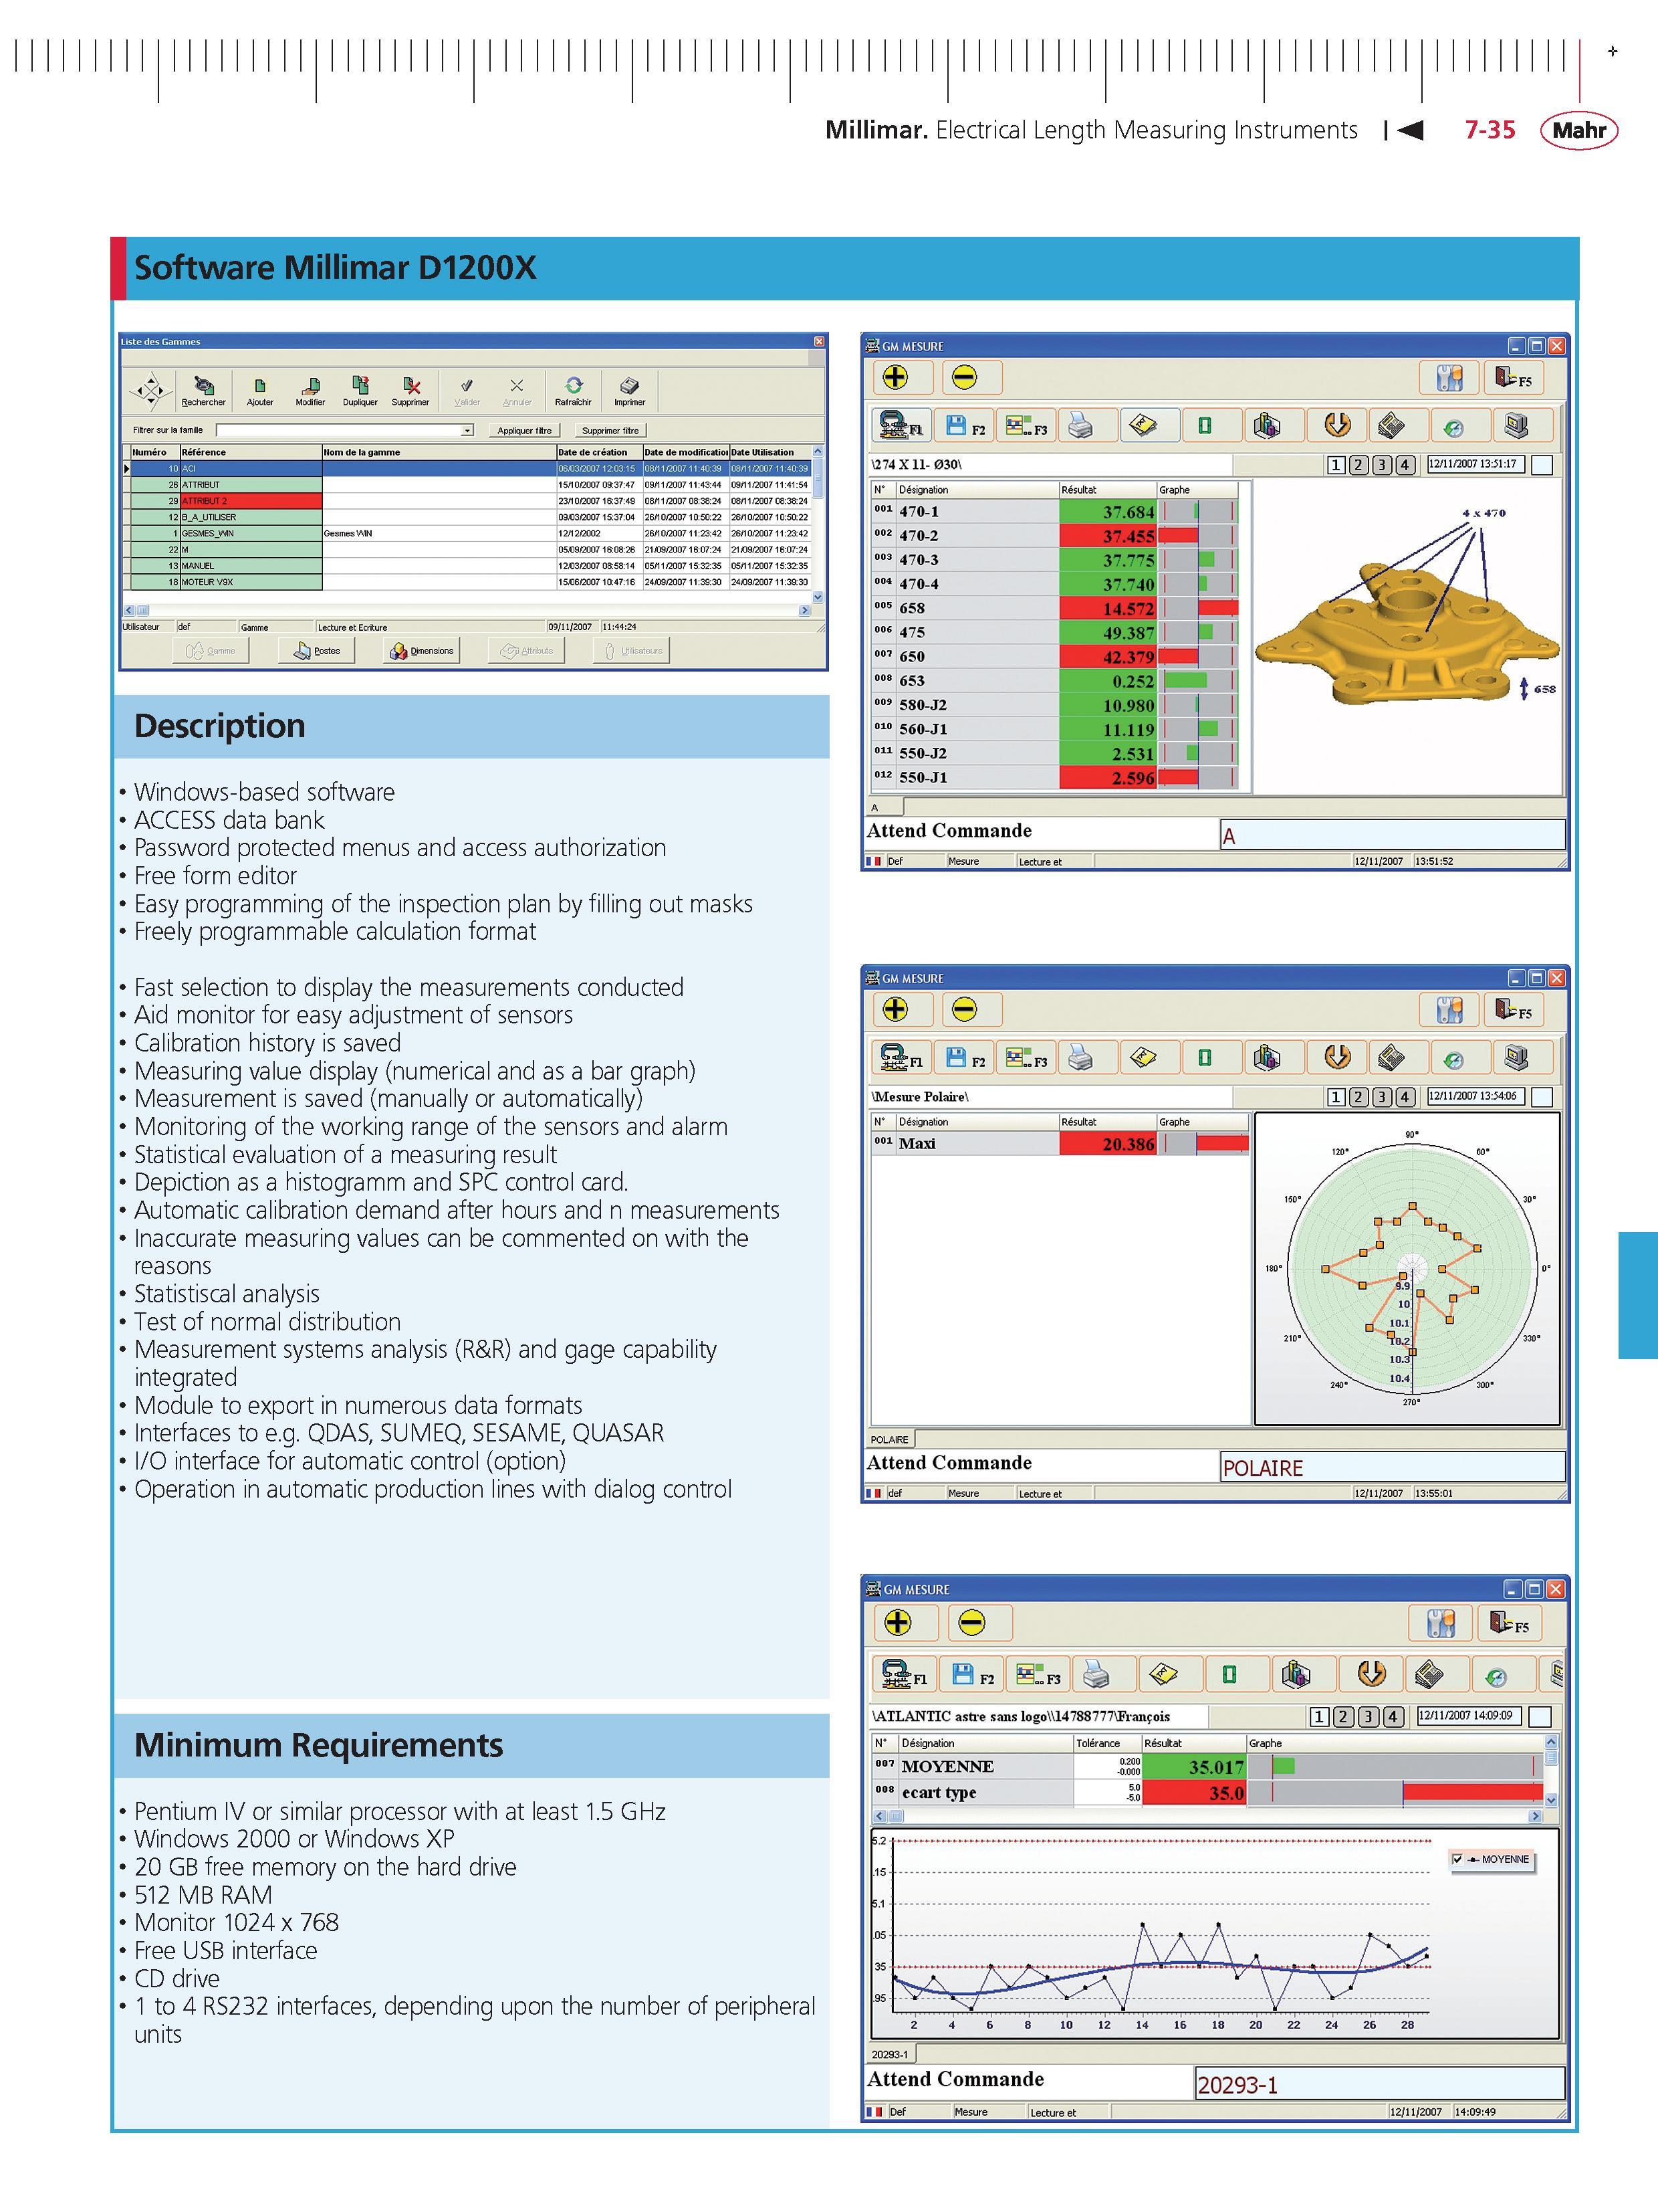The width and height of the screenshot is (1658, 2212).
Task: Click F2 save icon in ATLANTIC window
Action: 973,1673
